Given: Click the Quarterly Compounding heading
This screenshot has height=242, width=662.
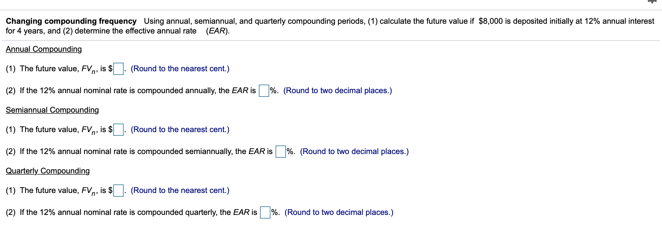Looking at the screenshot, I should click(x=48, y=171).
